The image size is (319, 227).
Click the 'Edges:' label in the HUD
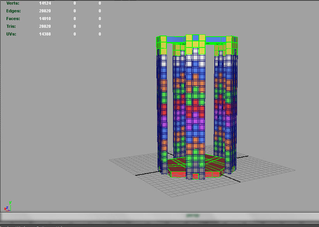[14, 11]
